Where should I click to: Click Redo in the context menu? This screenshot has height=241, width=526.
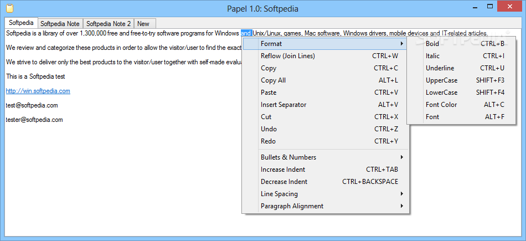click(x=324, y=141)
